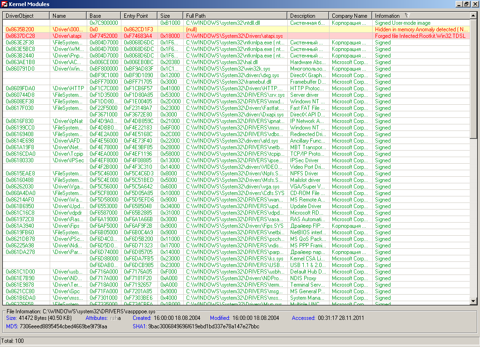Image resolution: width=480 pixels, height=347 pixels.
Task: Sort by the DriverObject column header
Action: [x=26, y=15]
